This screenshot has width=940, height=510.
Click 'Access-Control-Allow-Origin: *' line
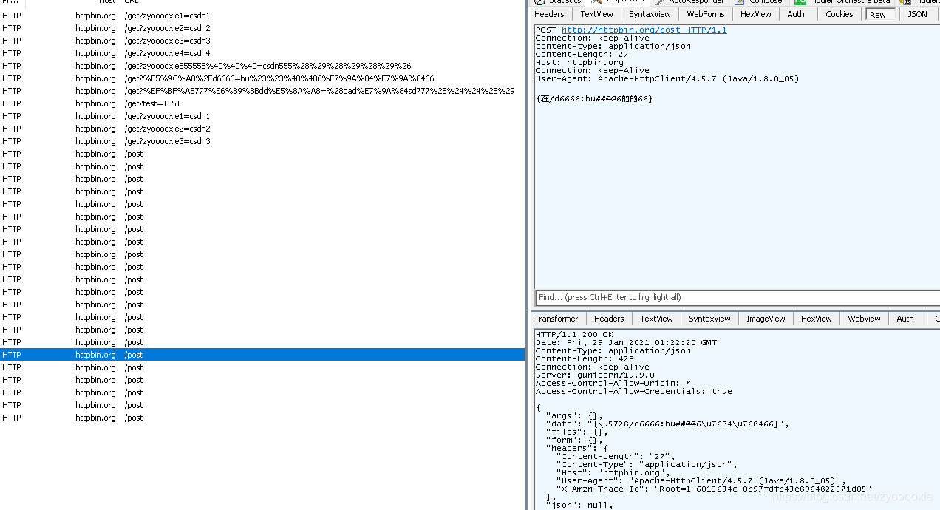(613, 384)
